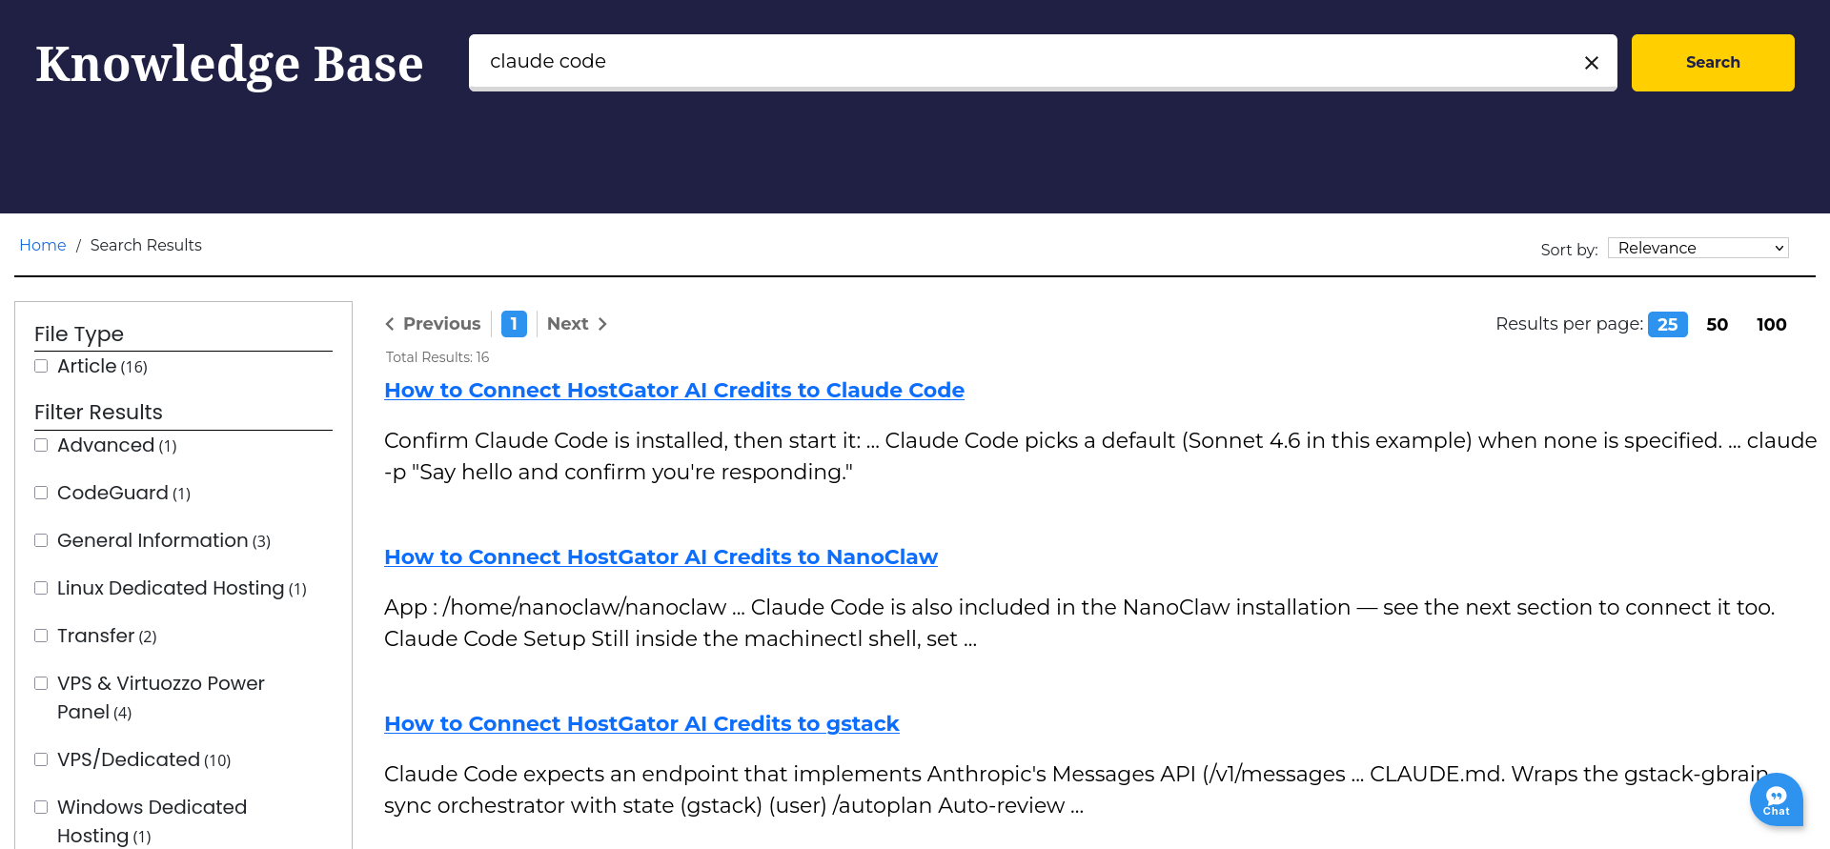Click the Total Results: 16 text
Viewport: 1830px width, 849px height.
pyautogui.click(x=437, y=357)
